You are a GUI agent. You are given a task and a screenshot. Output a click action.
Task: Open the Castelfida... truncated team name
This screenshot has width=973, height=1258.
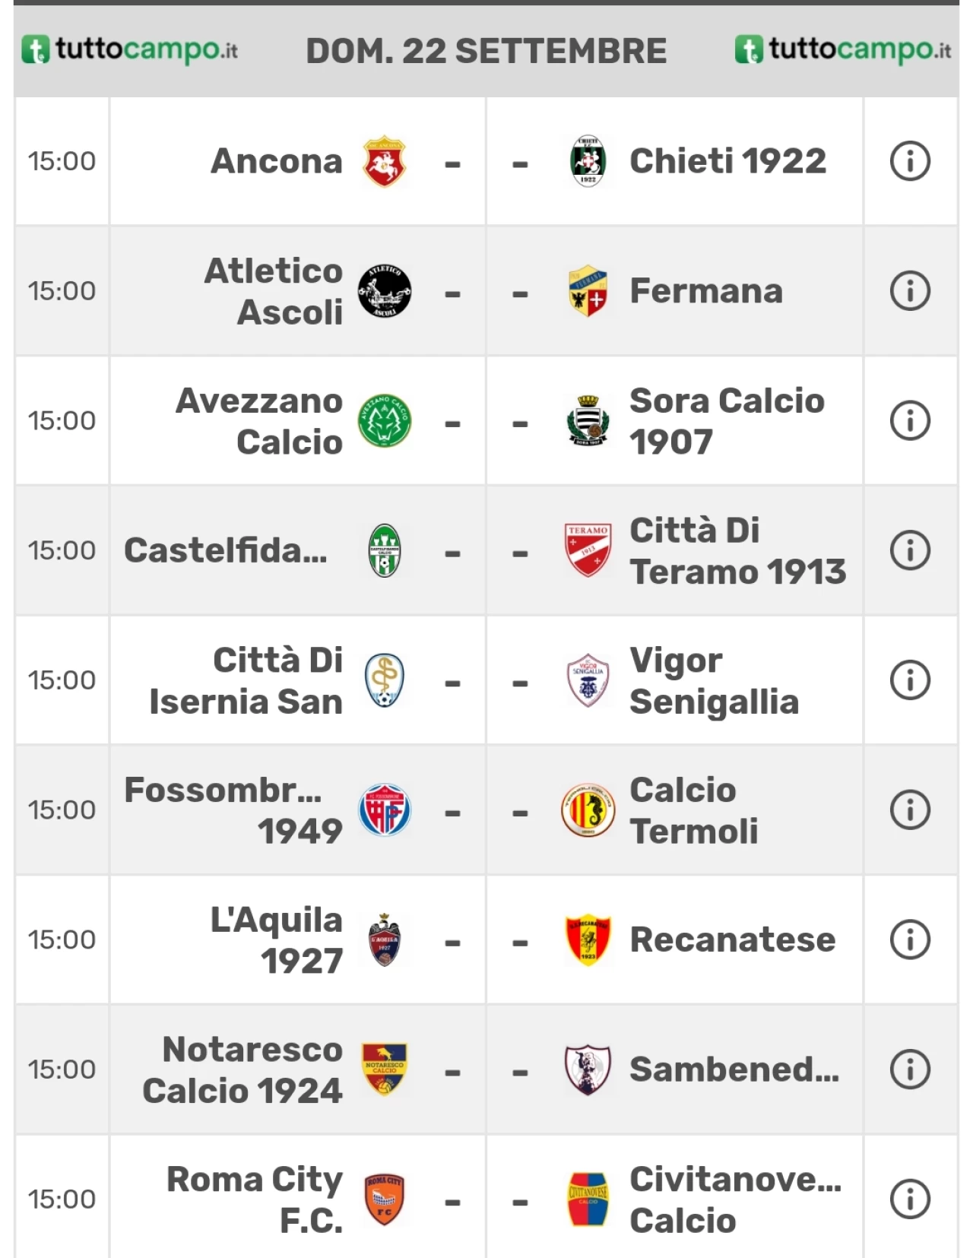[x=226, y=550]
